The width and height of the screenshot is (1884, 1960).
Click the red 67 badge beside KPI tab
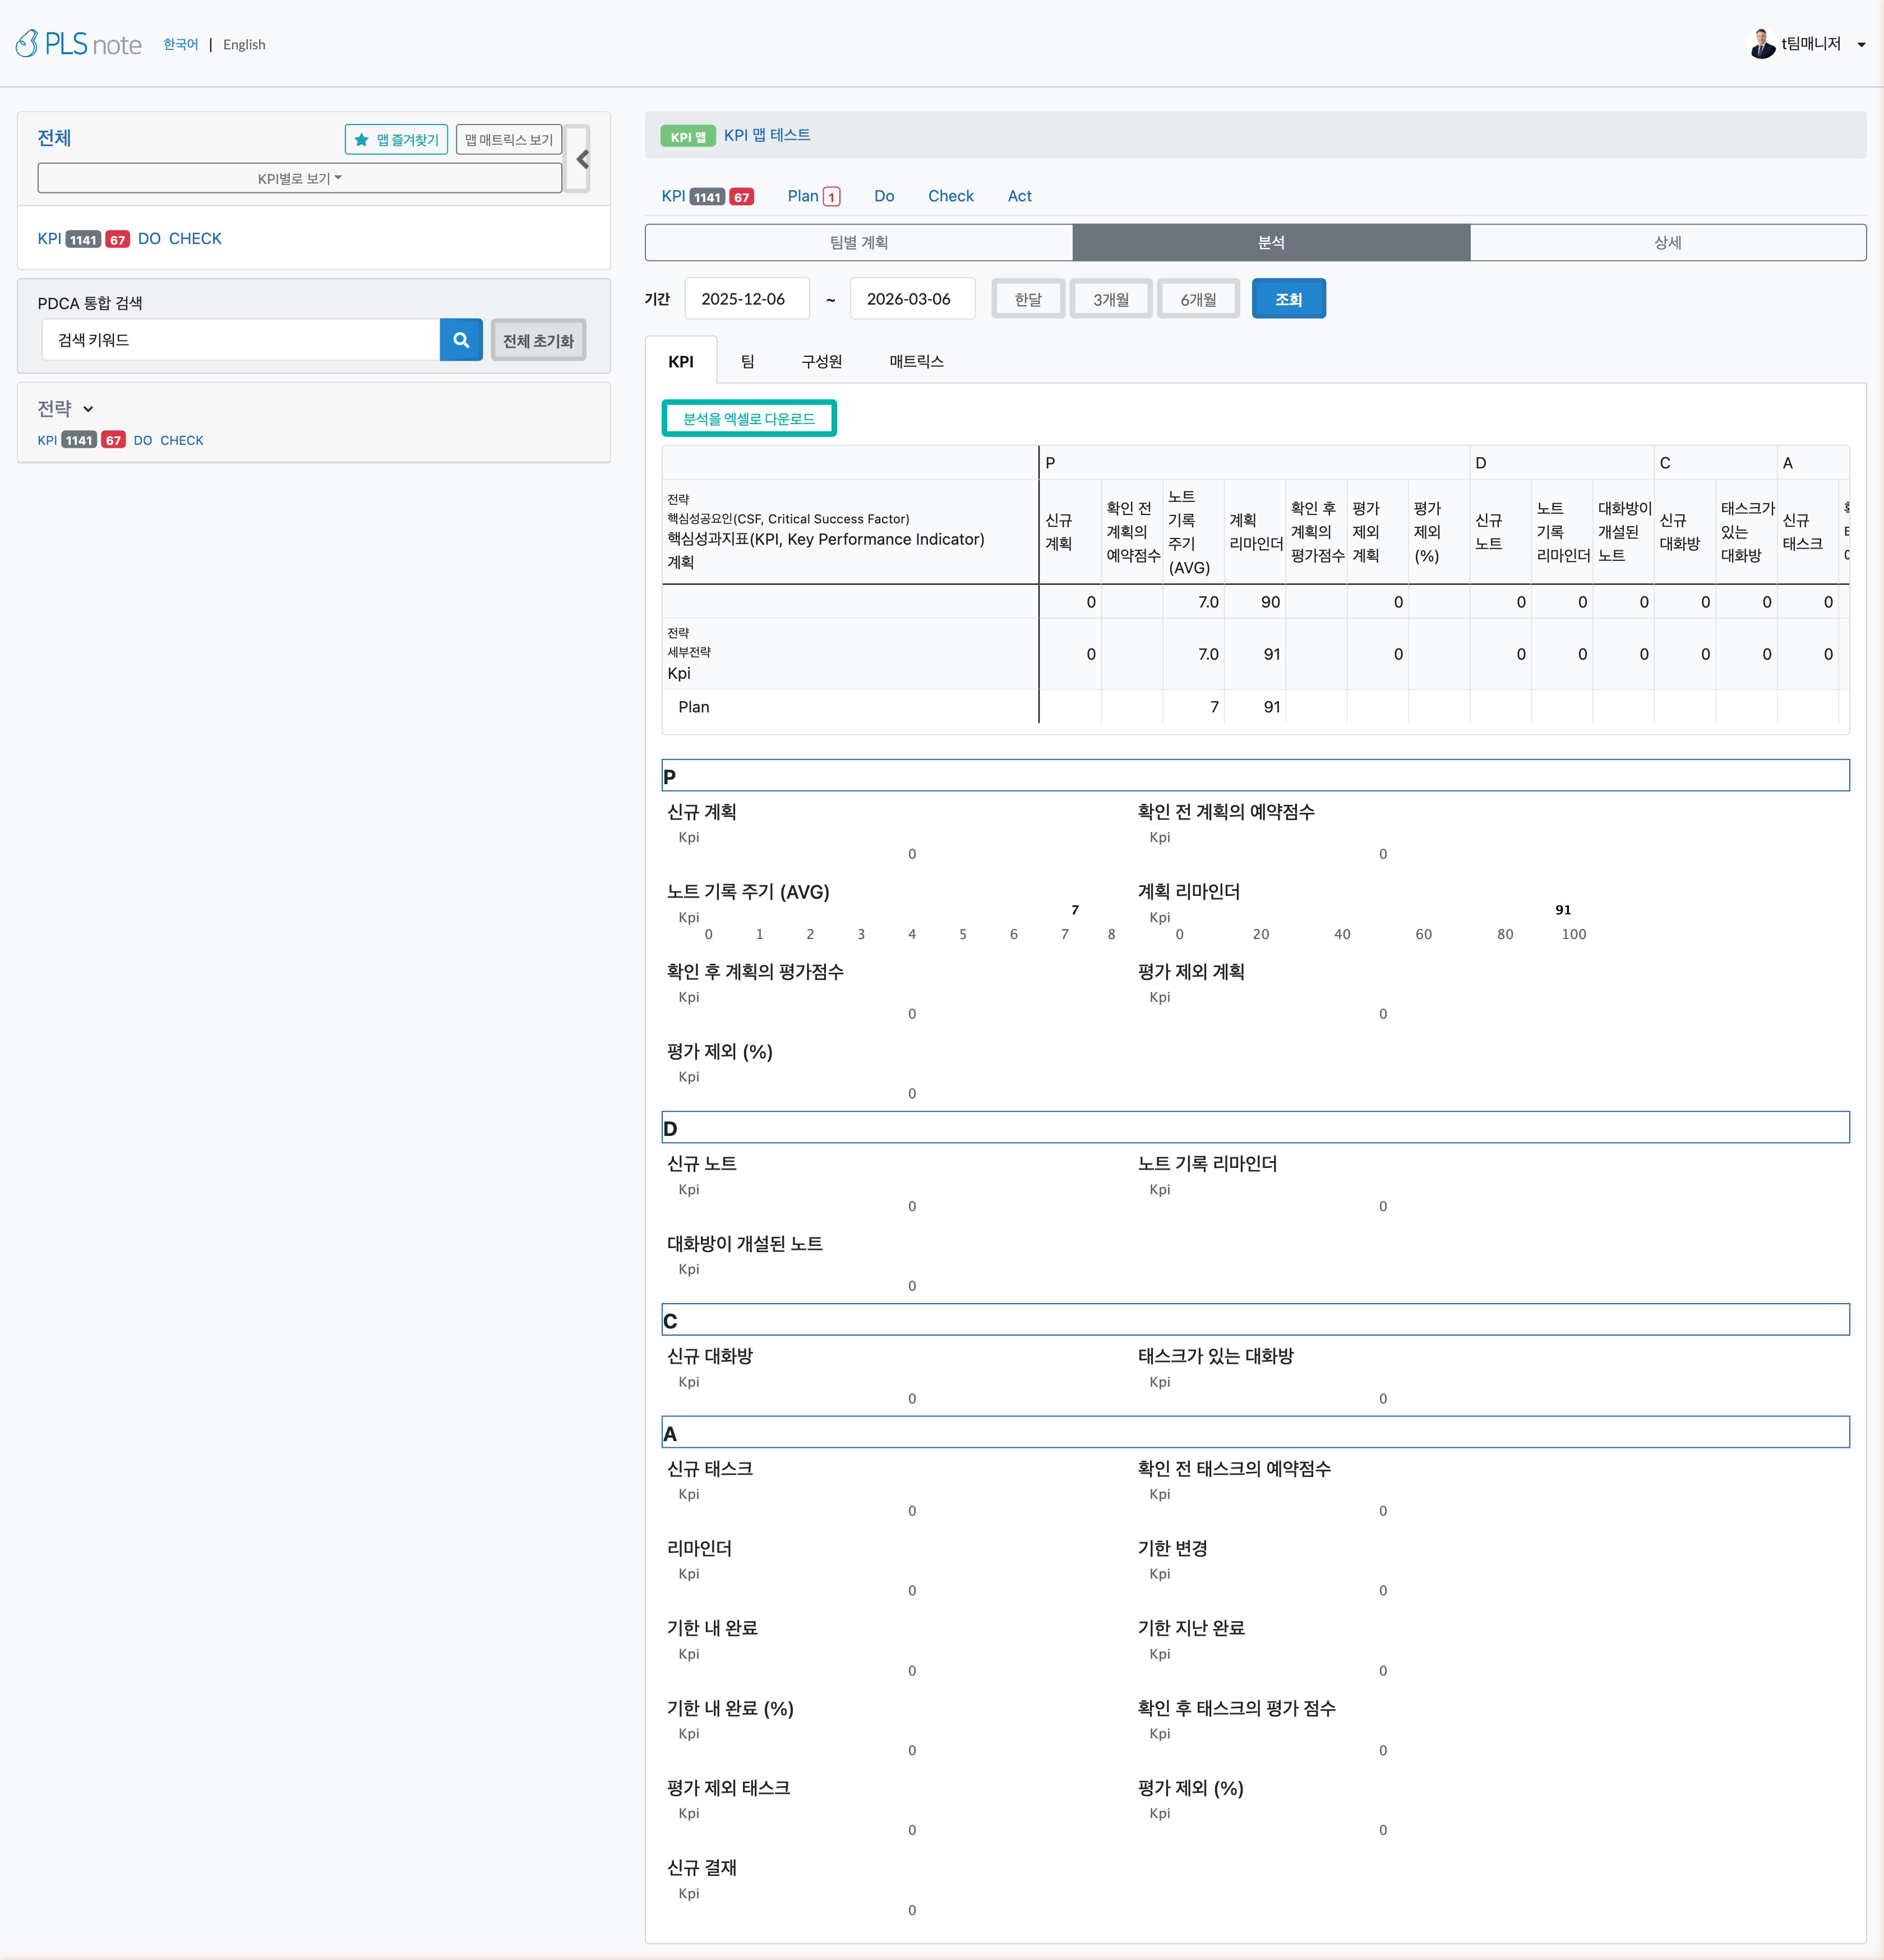click(742, 197)
